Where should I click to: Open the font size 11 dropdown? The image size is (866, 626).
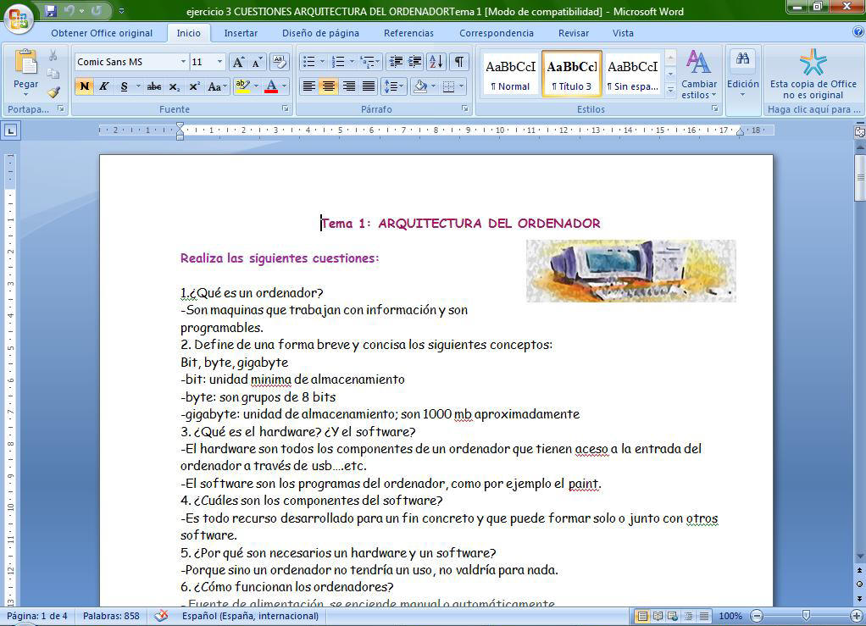[x=219, y=62]
